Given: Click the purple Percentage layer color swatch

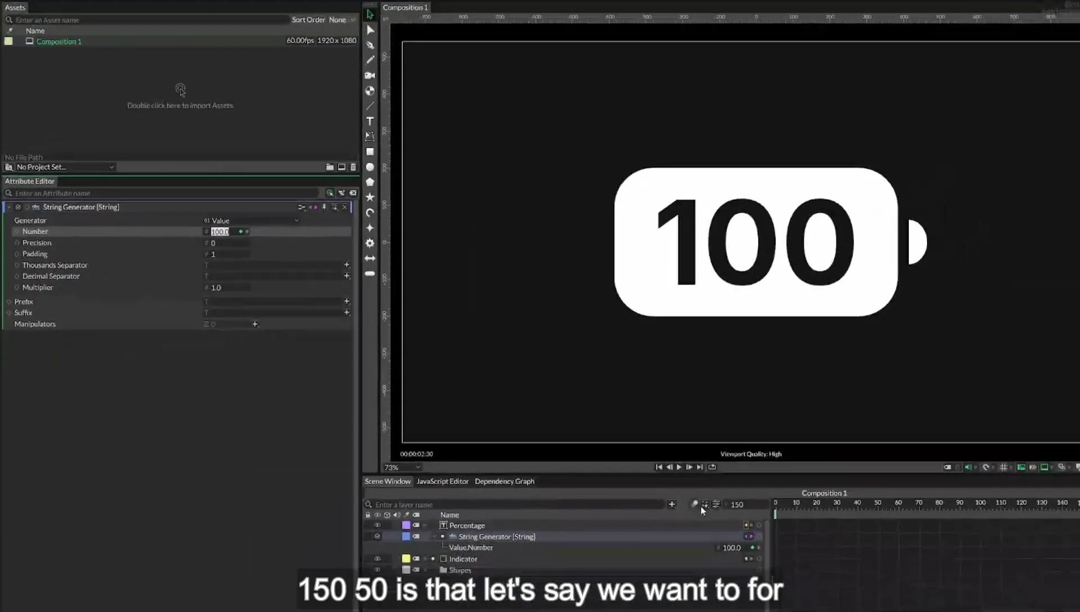Looking at the screenshot, I should point(406,525).
